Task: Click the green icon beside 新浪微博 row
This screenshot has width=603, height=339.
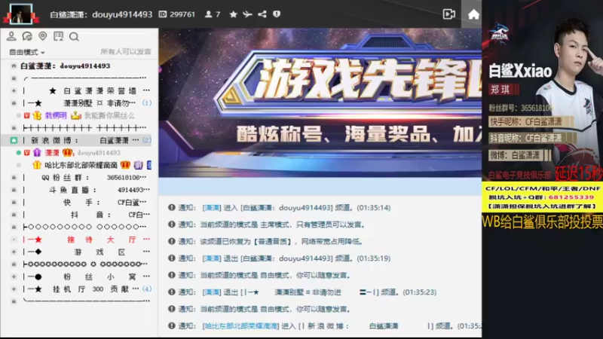Action: [14, 140]
